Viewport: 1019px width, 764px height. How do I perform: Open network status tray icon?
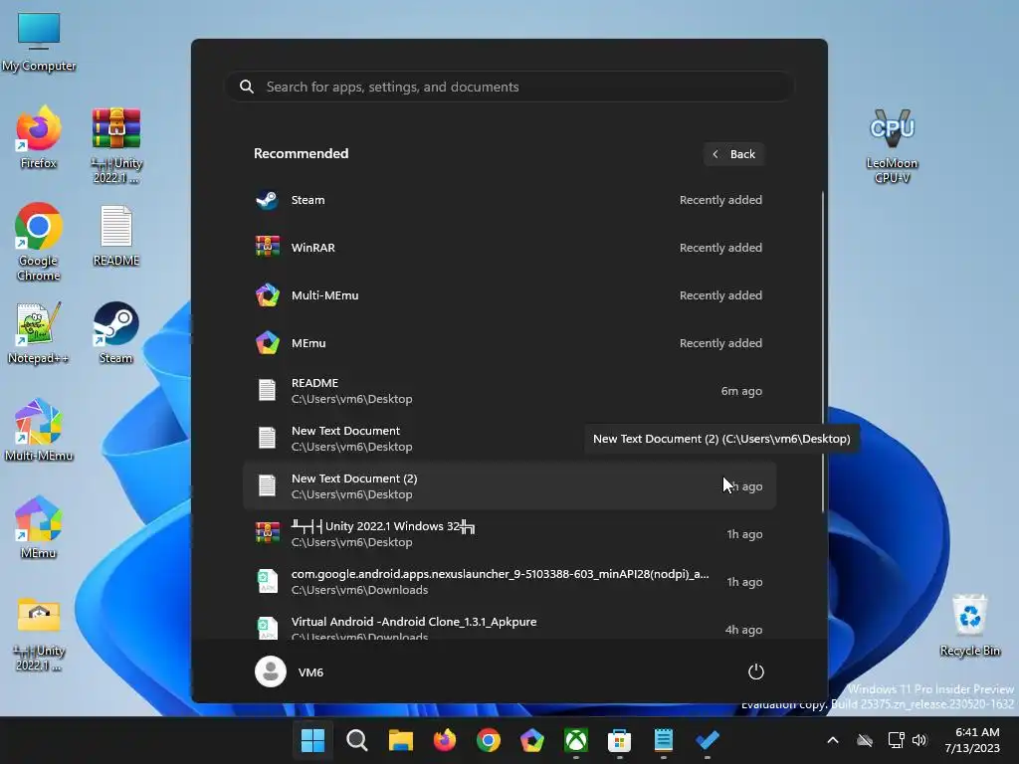(x=897, y=740)
